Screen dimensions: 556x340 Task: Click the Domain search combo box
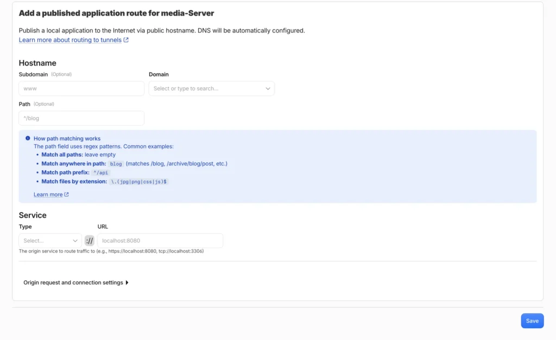pos(211,88)
